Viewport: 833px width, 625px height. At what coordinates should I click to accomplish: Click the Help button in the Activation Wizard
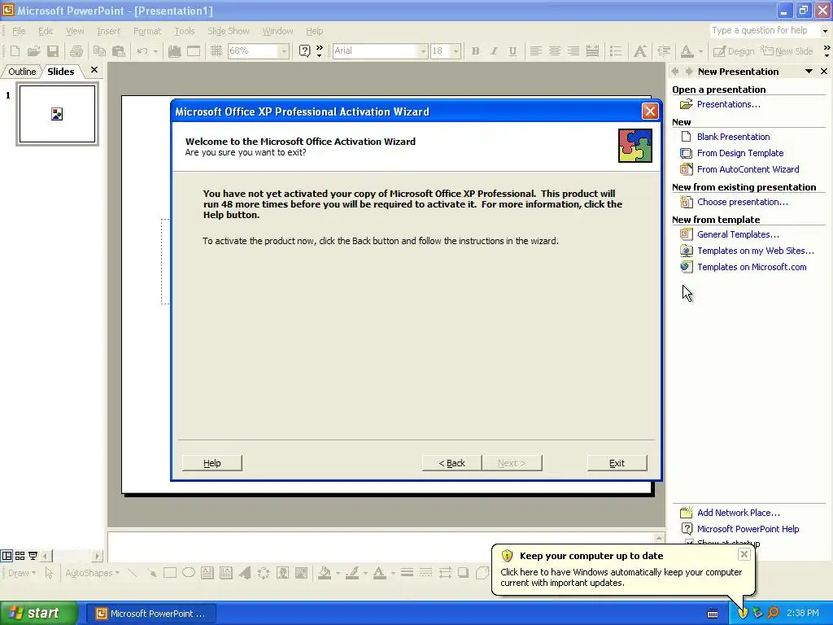point(212,463)
